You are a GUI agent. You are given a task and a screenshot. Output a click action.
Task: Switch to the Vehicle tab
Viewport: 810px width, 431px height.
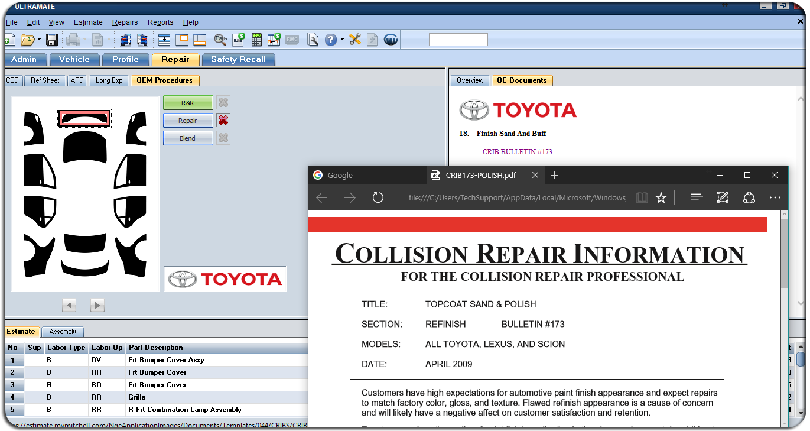tap(74, 59)
